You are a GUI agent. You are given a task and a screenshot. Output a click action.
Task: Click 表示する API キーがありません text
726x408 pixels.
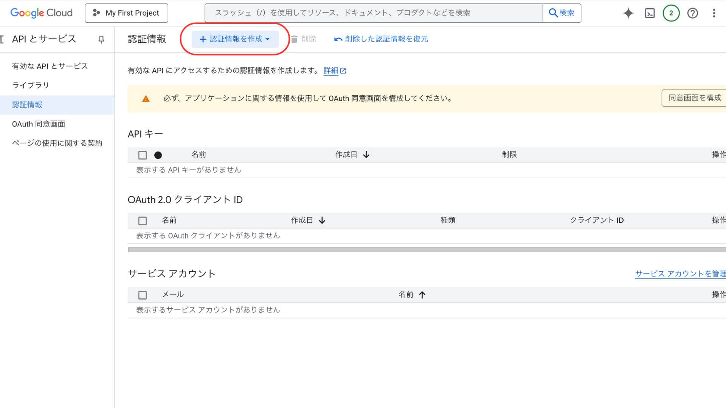[189, 170]
